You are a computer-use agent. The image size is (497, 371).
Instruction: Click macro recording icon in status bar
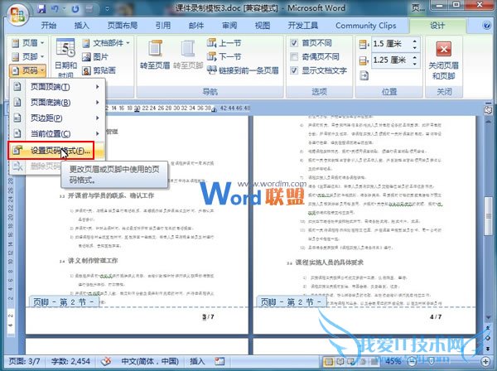tap(220, 361)
